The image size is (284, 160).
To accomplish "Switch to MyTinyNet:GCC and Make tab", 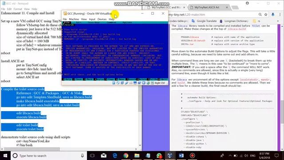I will point(166,8).
